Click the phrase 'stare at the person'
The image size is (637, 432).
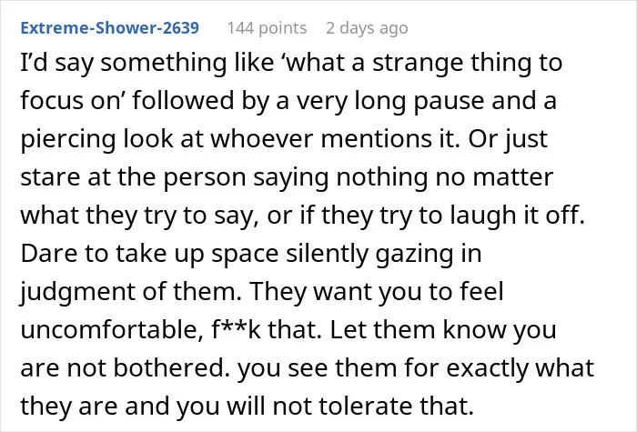tap(133, 177)
